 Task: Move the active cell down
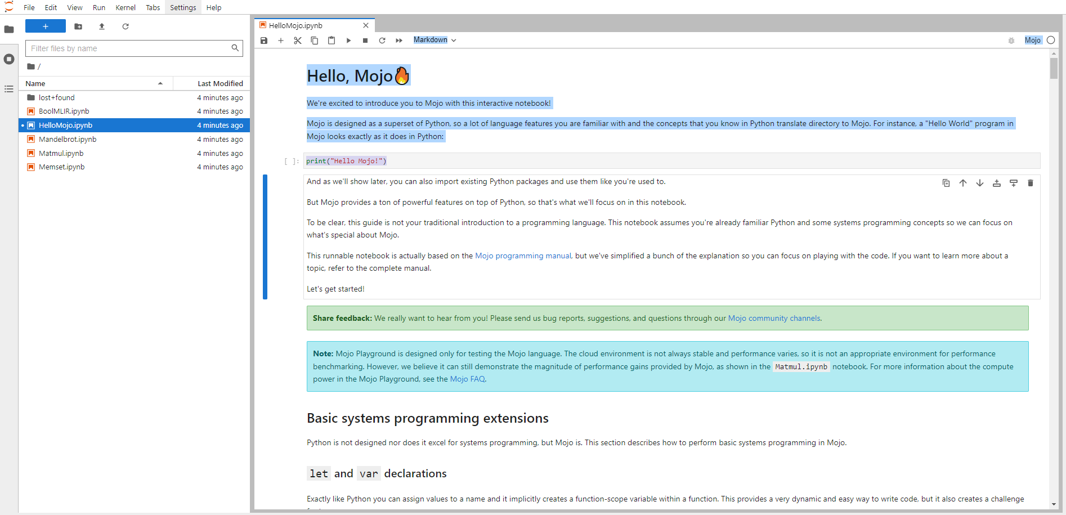pos(980,183)
